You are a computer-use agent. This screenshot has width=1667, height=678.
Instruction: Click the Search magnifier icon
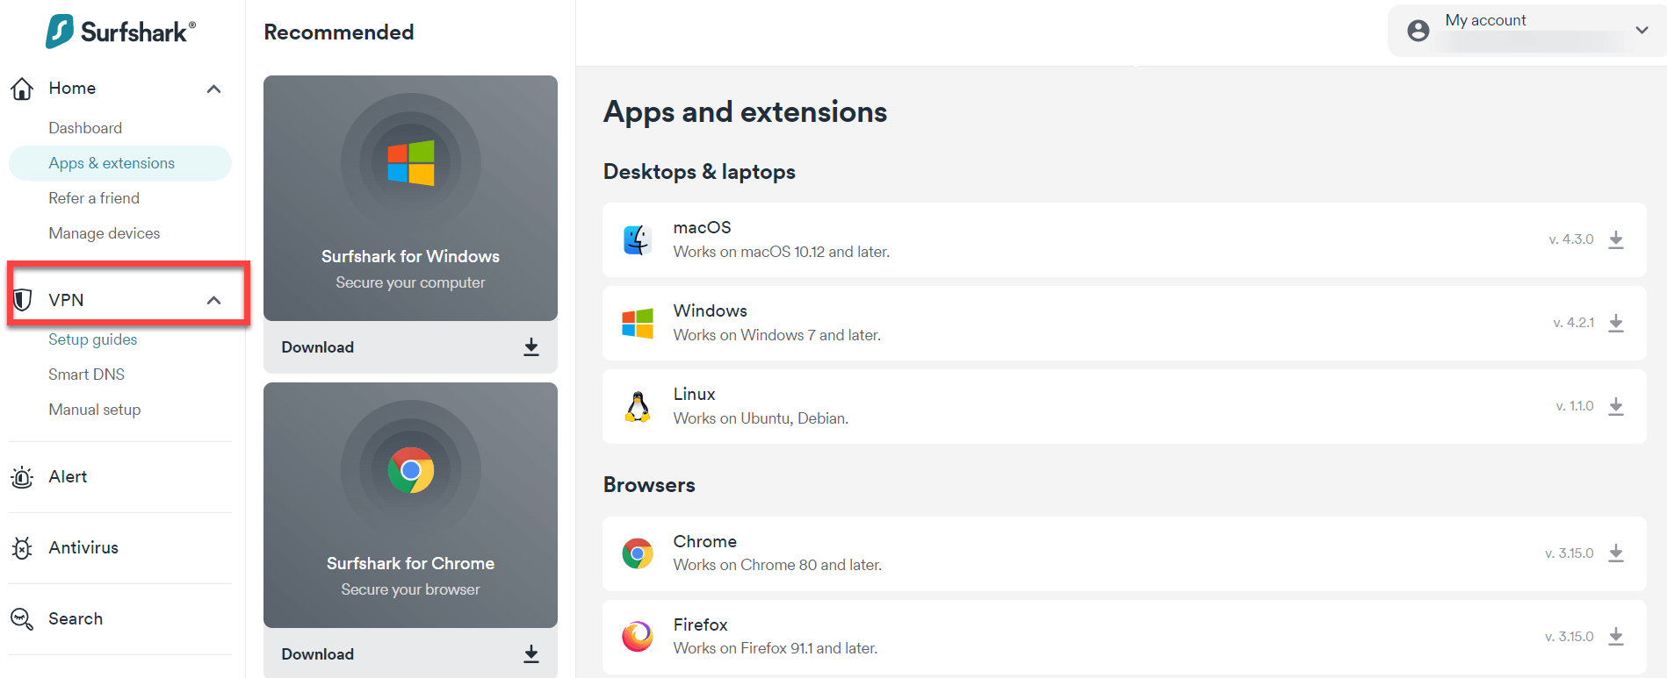tap(22, 619)
